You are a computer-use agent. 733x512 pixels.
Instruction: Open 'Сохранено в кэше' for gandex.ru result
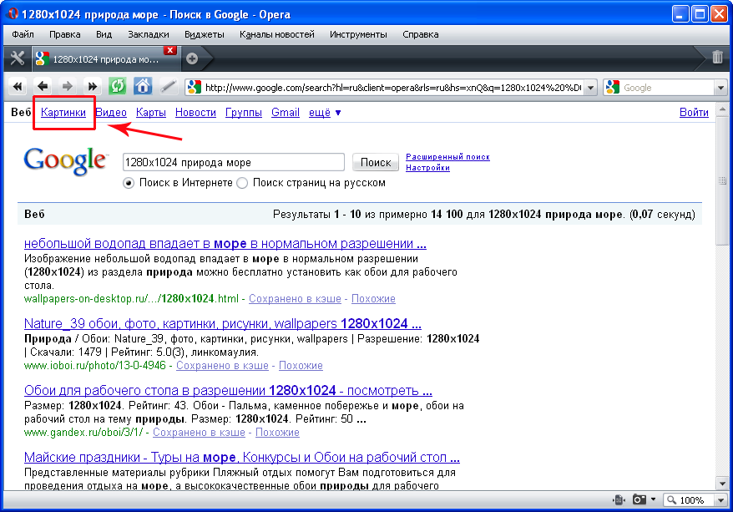199,433
